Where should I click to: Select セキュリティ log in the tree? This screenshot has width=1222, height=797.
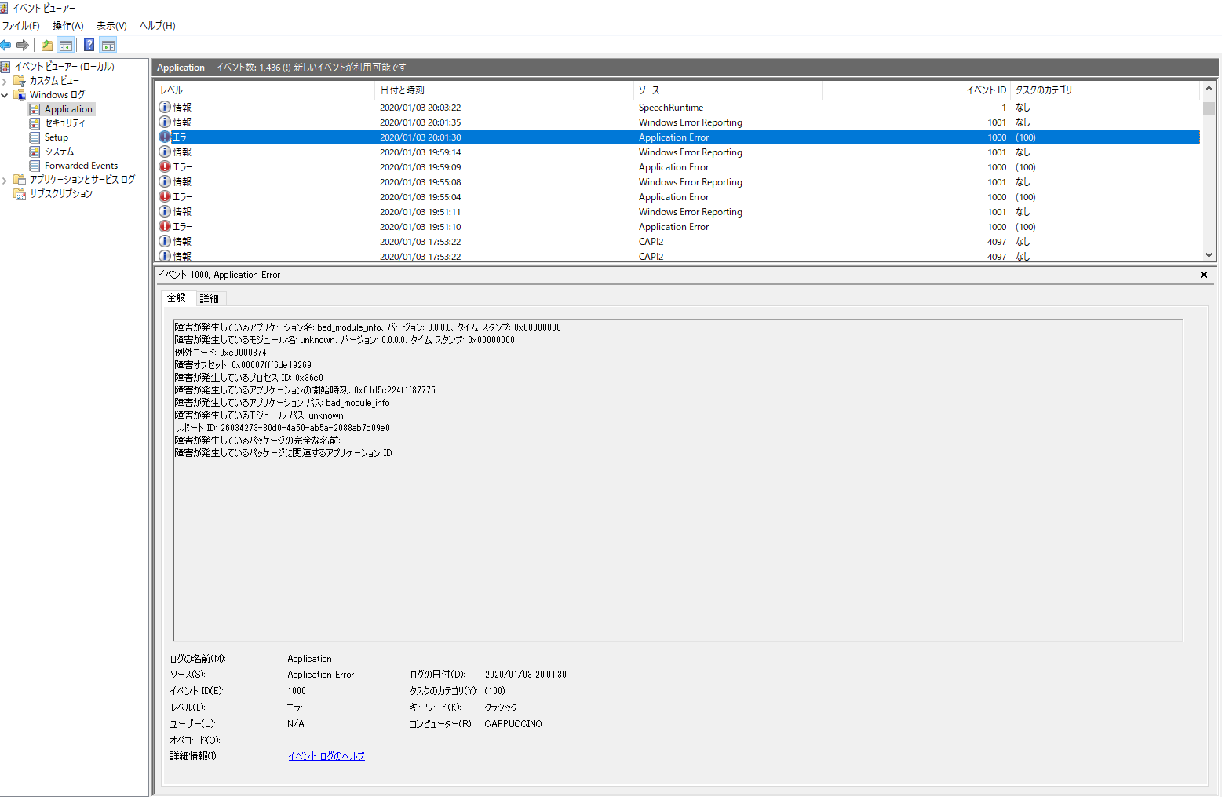pos(64,123)
